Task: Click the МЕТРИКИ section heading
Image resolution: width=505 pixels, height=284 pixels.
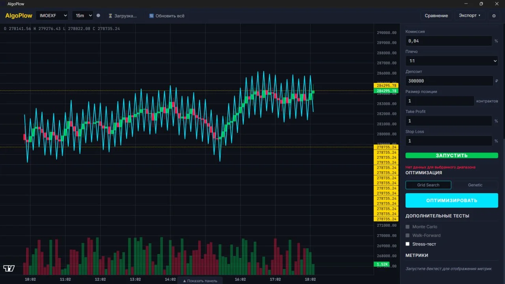Action: pos(417,256)
